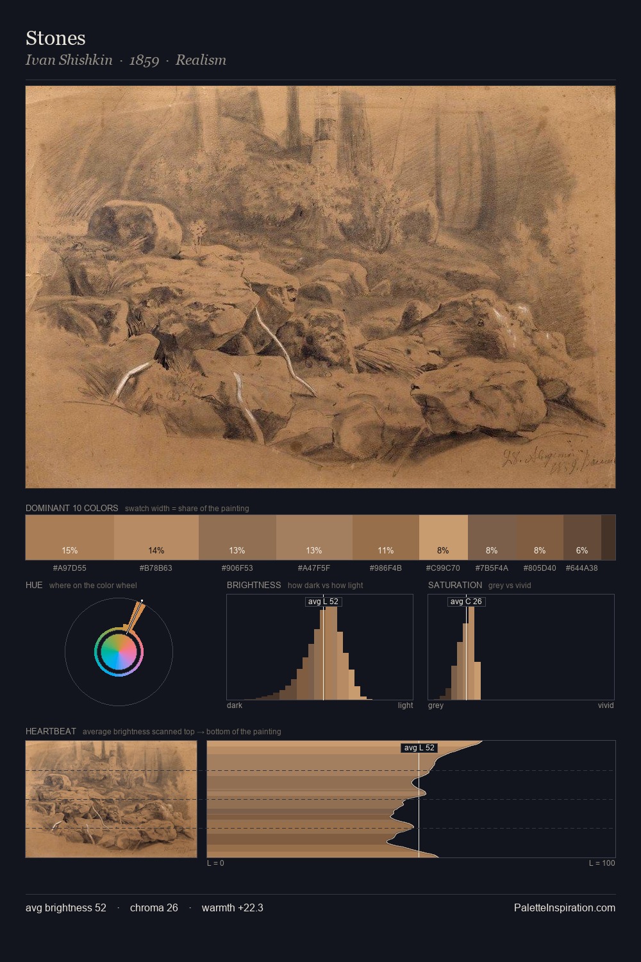Click the #A97D55 color swatch
Screen dimensions: 641x962
pos(70,537)
